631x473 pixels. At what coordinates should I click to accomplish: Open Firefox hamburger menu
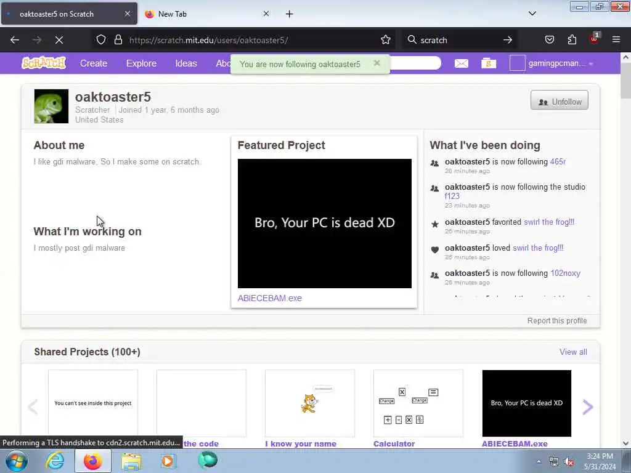(x=616, y=40)
